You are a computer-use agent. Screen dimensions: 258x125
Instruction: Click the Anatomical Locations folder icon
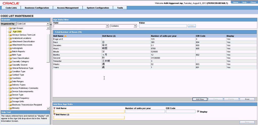[x=10, y=38]
